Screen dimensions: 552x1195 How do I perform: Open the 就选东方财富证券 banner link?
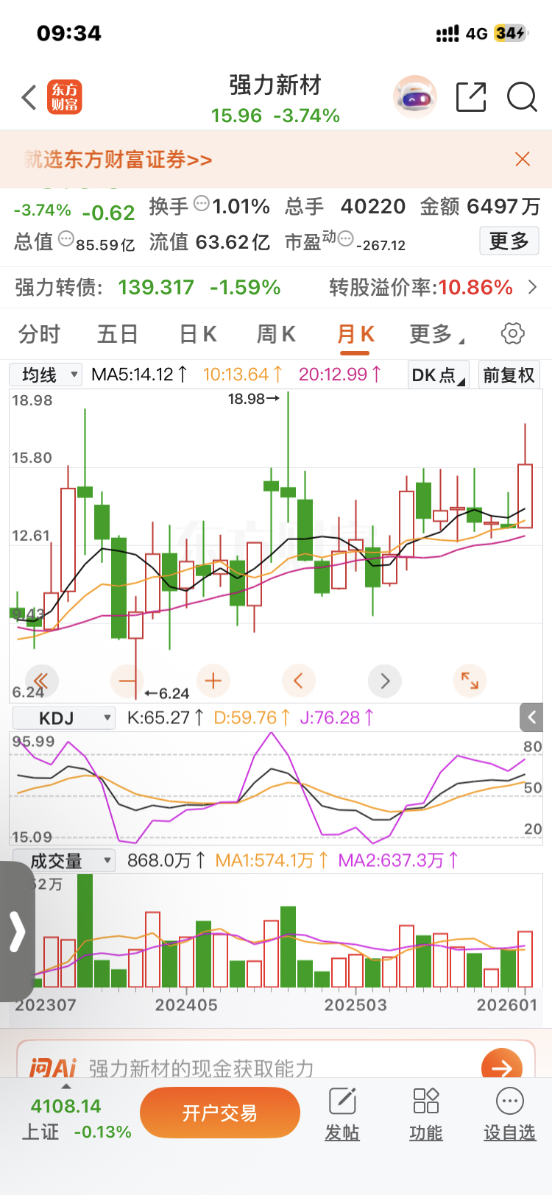pos(118,160)
